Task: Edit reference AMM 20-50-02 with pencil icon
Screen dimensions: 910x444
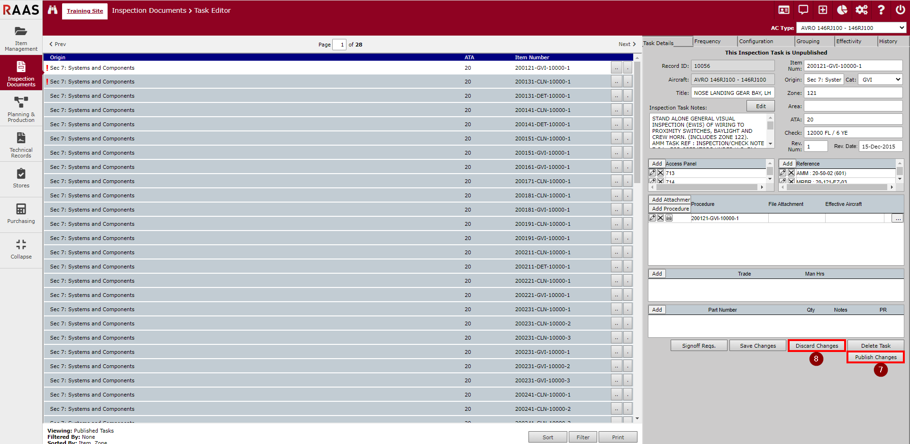Action: pos(783,173)
